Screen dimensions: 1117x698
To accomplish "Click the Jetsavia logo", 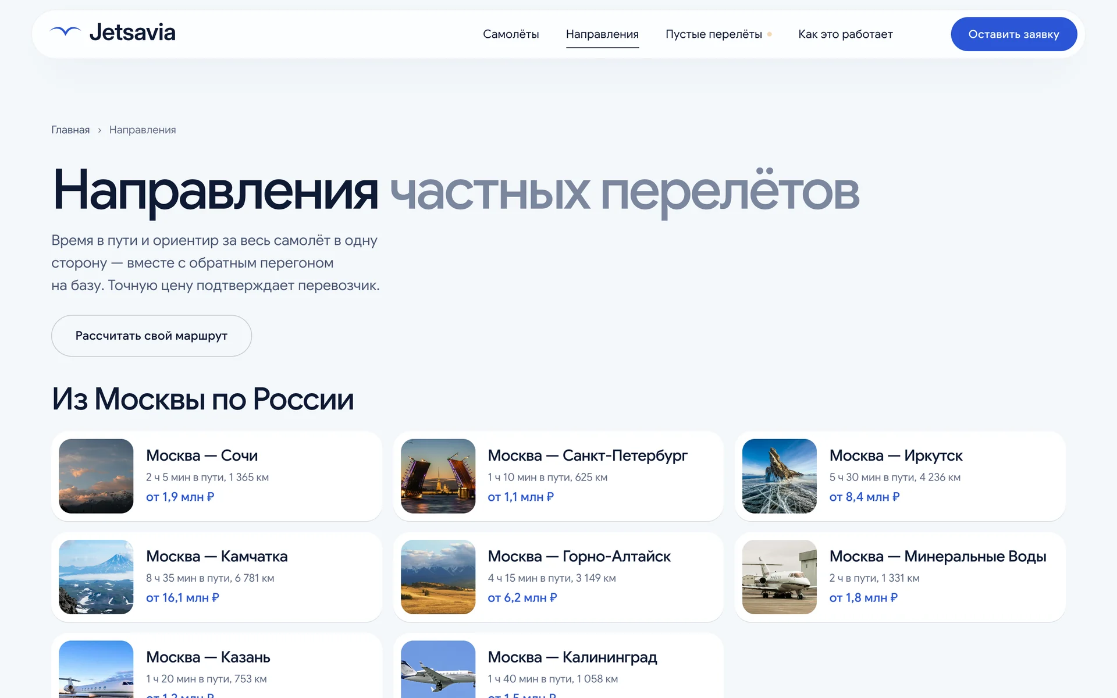I will 113,33.
